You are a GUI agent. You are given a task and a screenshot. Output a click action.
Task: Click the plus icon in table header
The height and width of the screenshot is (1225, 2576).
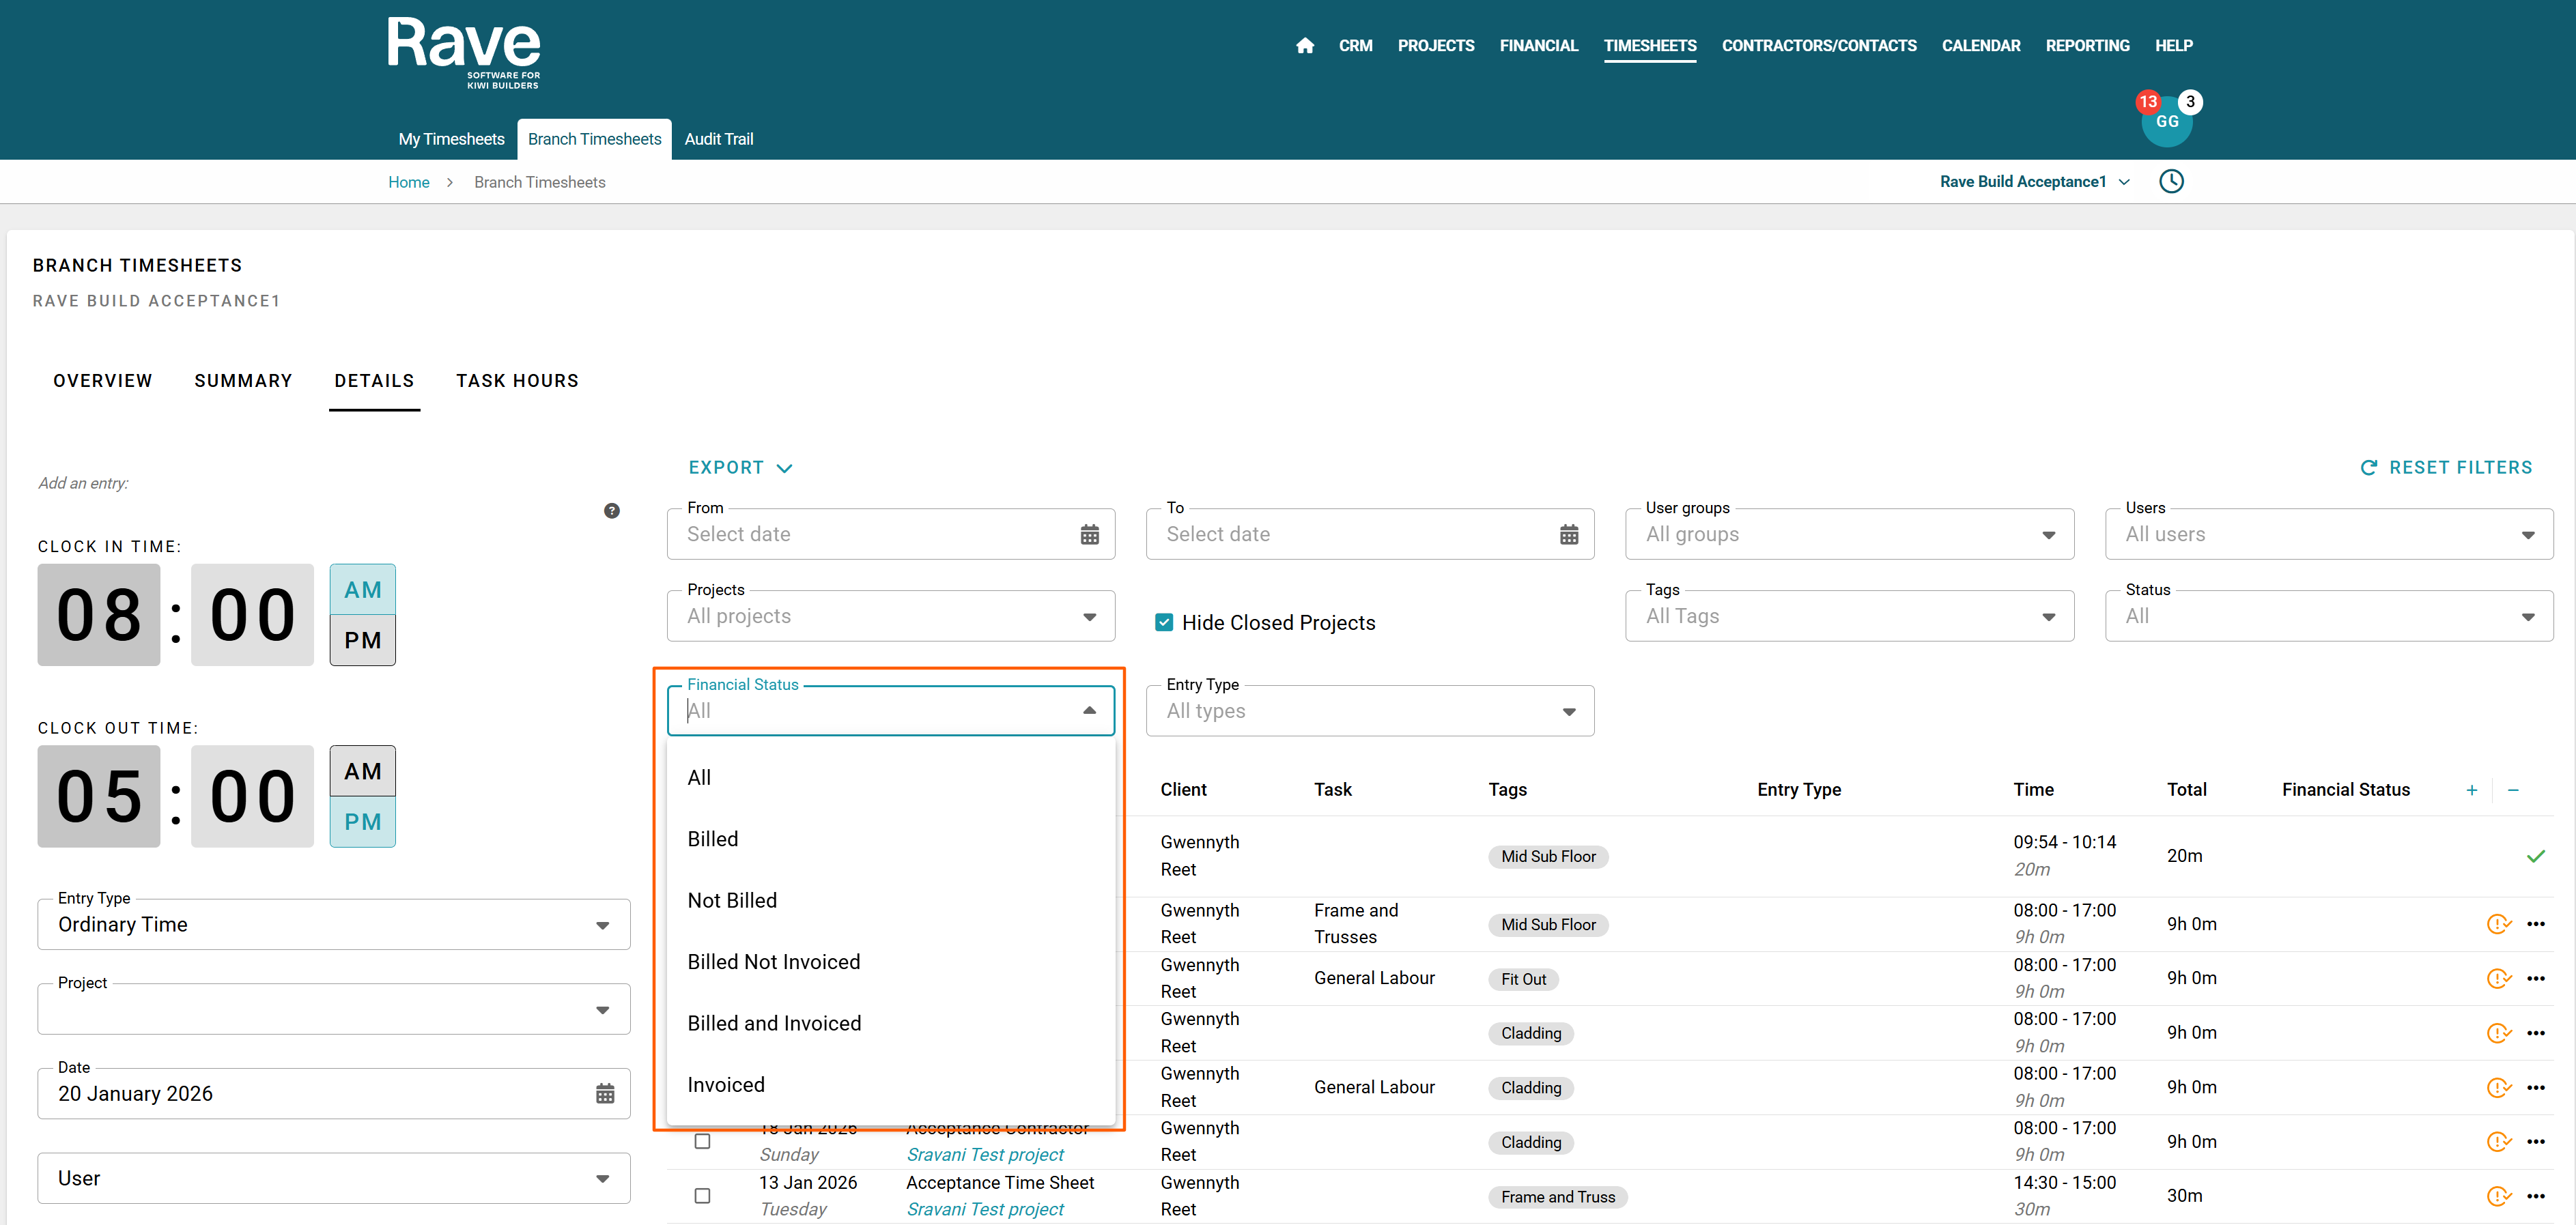click(x=2471, y=790)
